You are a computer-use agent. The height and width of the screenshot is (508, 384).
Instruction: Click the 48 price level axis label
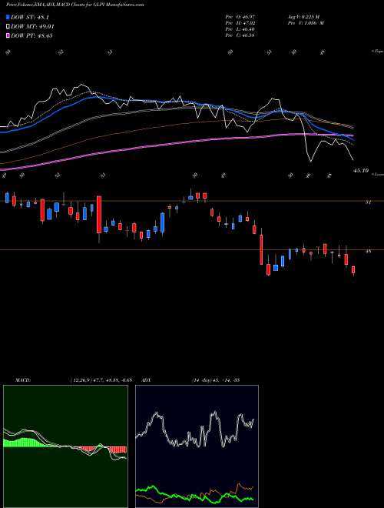click(368, 251)
